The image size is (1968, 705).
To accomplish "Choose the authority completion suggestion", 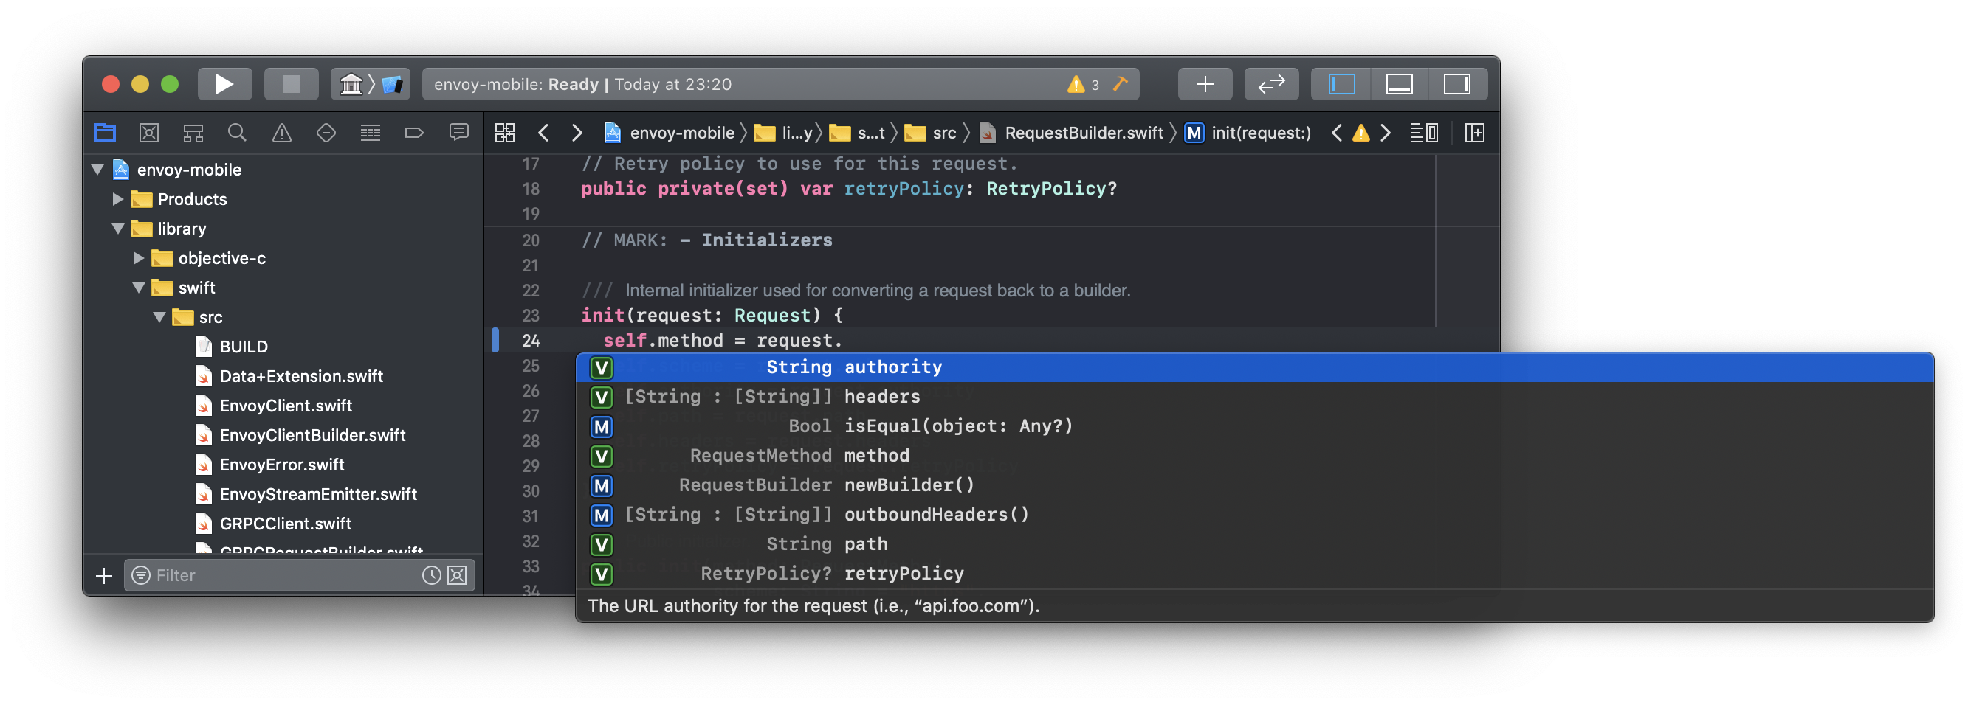I will (1254, 367).
